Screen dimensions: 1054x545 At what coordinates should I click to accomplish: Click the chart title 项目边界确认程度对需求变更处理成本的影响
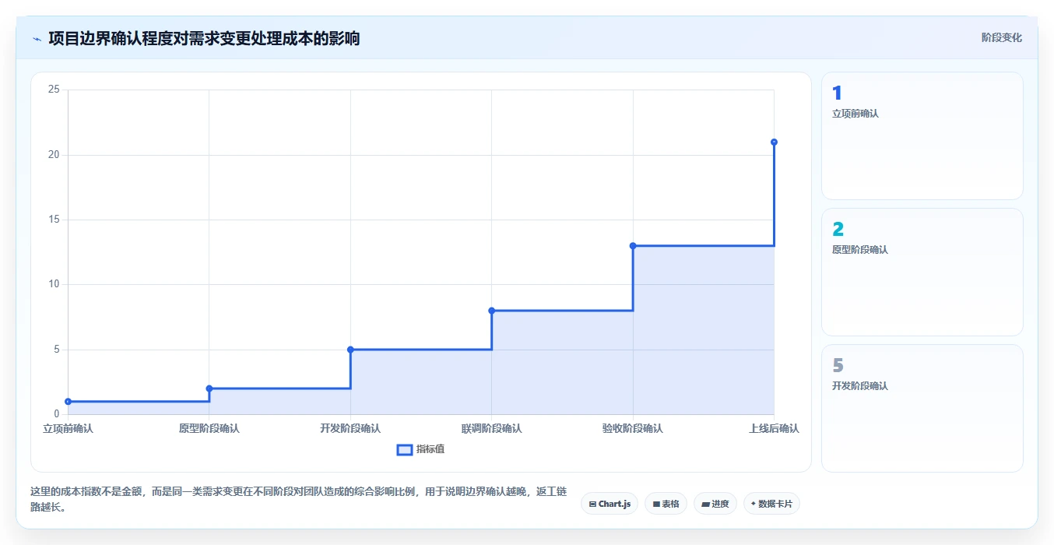[204, 38]
